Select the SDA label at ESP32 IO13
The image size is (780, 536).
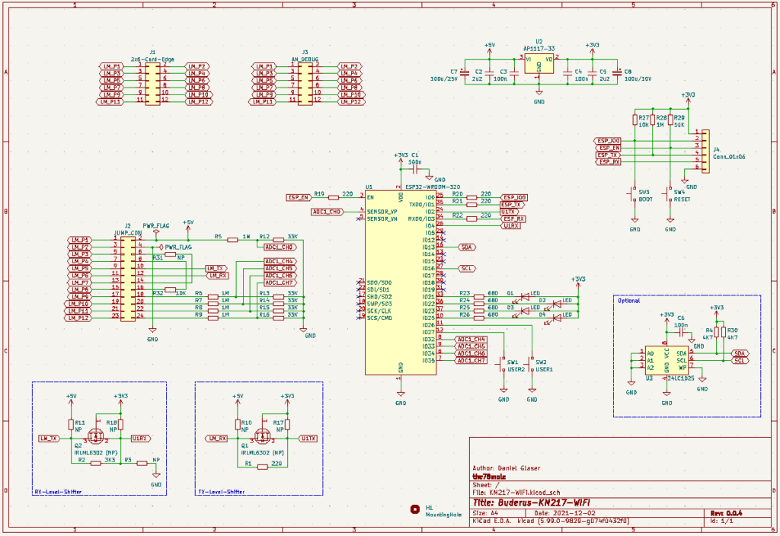click(467, 247)
